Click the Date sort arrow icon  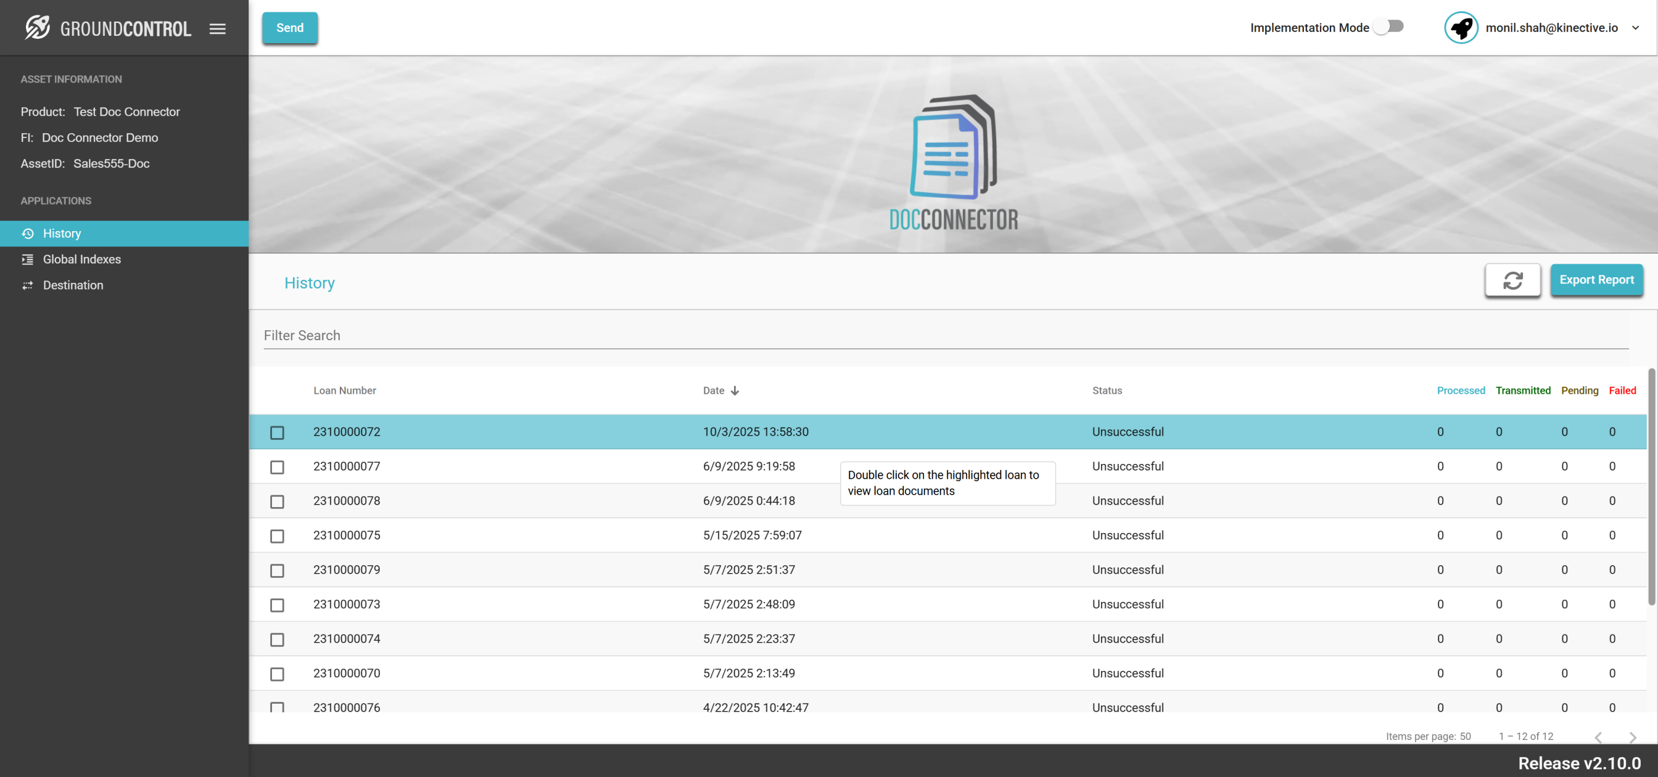(735, 391)
